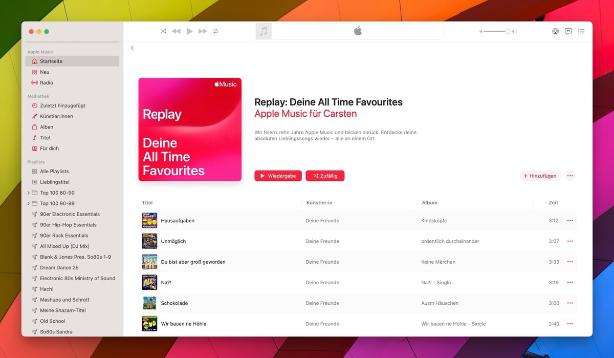
Task: Click the Wiedergabe button
Action: click(x=278, y=176)
